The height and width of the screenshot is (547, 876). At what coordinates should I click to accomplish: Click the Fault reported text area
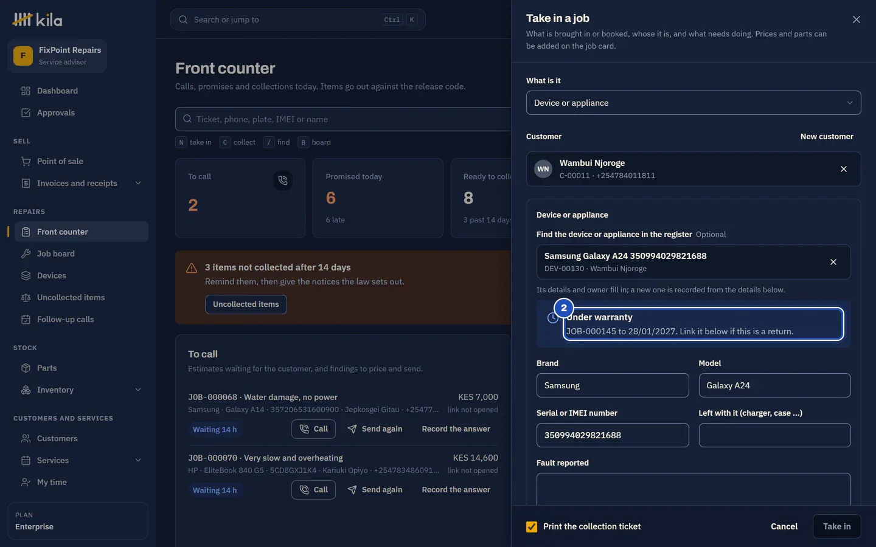[x=693, y=489]
